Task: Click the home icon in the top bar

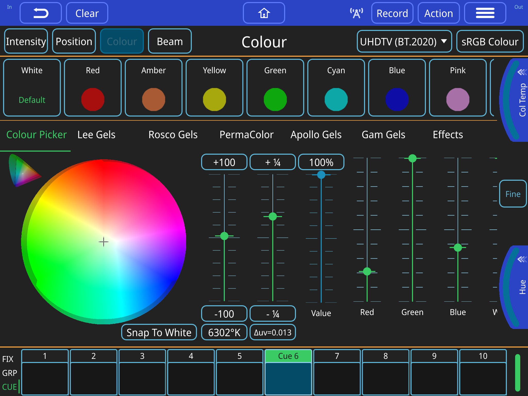Action: click(x=264, y=13)
